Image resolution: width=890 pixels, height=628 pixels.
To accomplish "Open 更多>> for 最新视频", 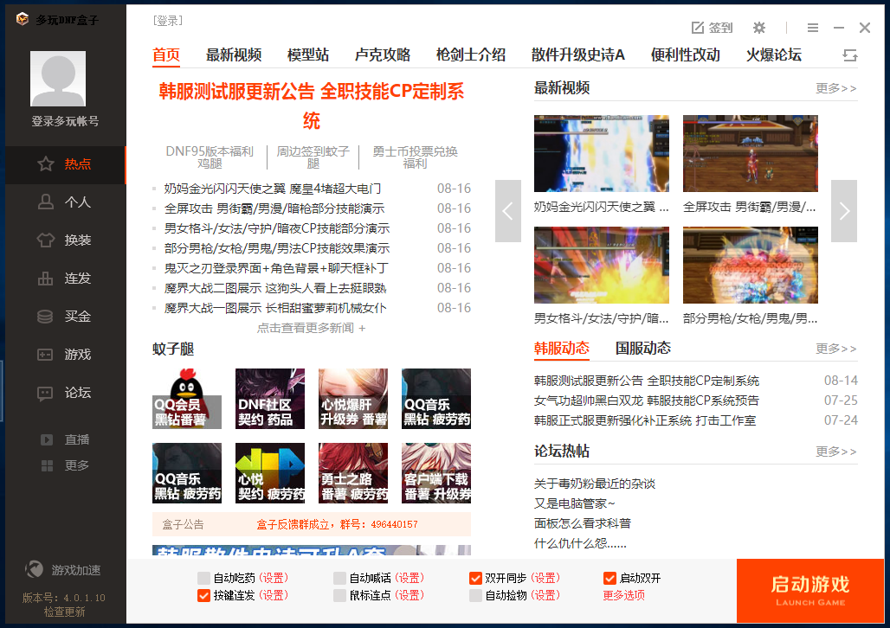I will tap(836, 88).
